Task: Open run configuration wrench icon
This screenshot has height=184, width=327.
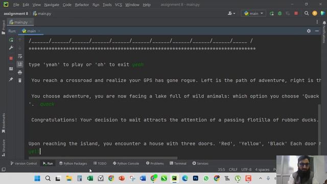Action: pos(11,48)
